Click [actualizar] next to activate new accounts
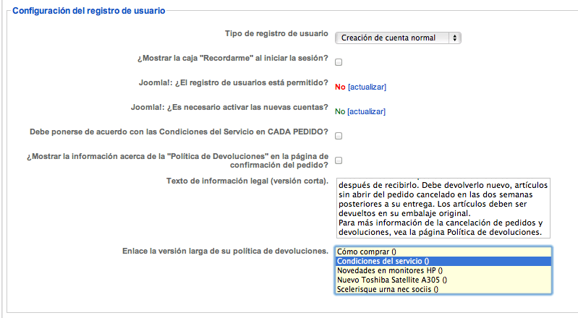578x318 pixels. pos(367,111)
